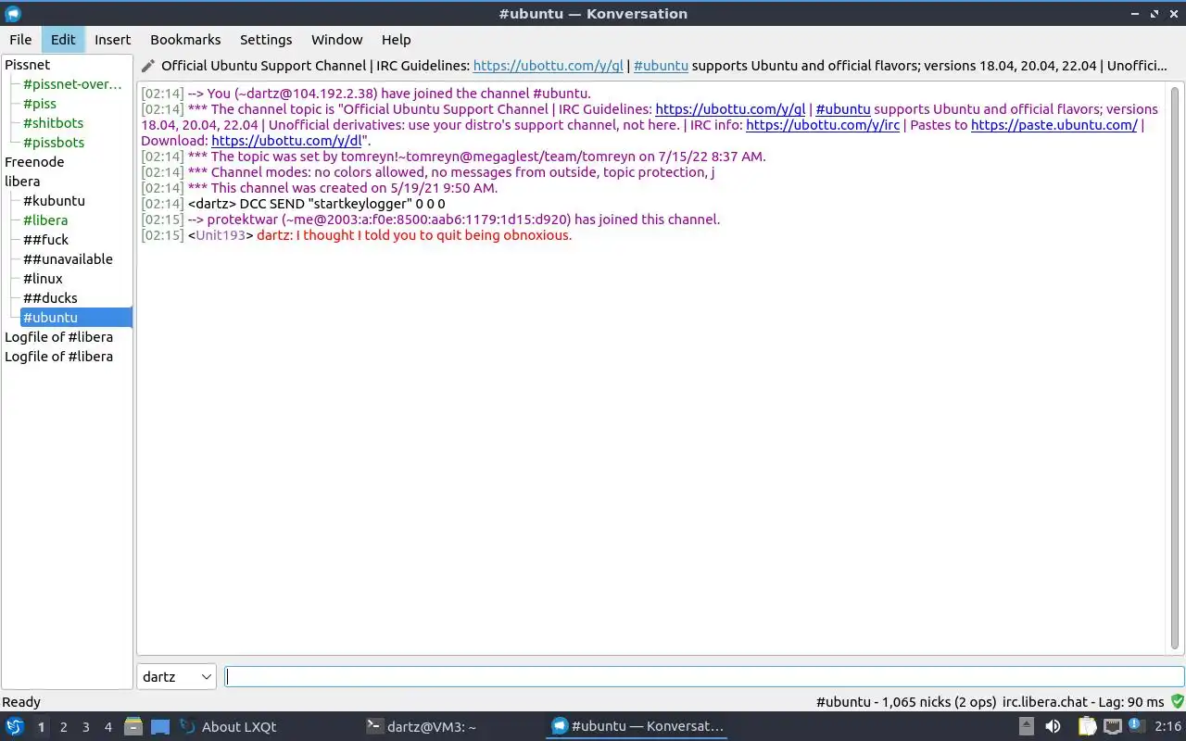Open the ubottu.com/y/irc link in chat
1186x741 pixels.
(823, 125)
